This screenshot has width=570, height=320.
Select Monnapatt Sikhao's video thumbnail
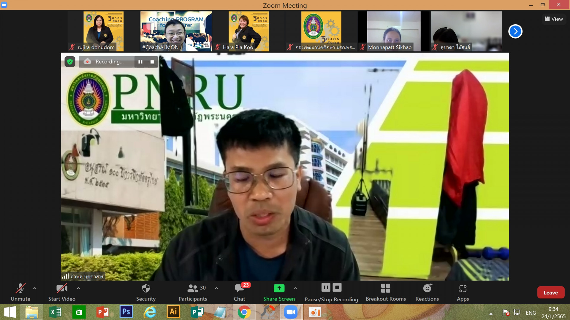point(394,31)
